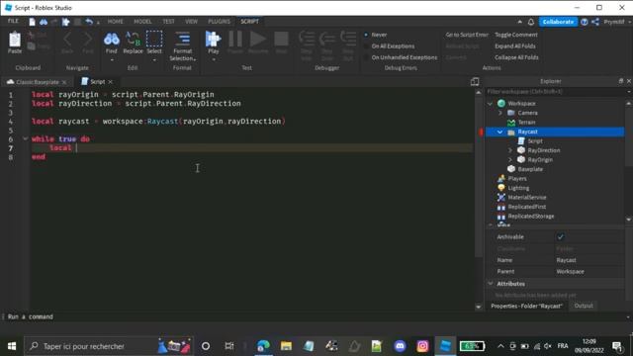Viewport: 633px width, 356px height.
Task: Click the Resume playback icon
Action: 258,40
